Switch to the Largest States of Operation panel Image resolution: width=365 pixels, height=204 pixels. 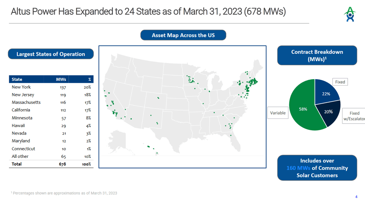point(51,54)
